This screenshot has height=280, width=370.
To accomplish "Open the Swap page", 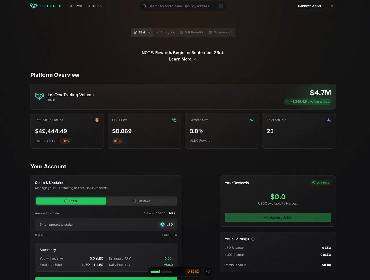I will [75, 6].
